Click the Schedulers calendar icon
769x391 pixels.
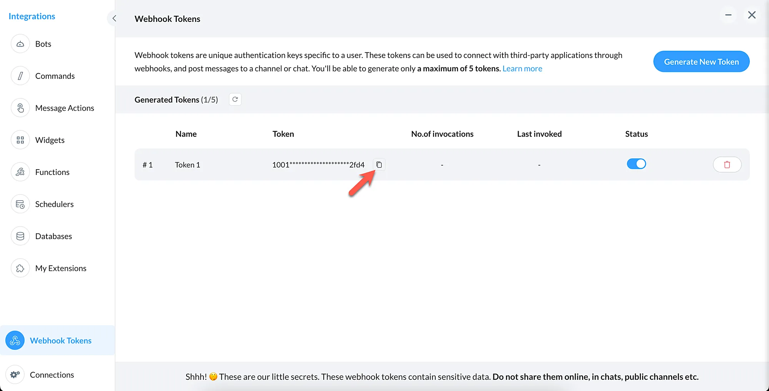click(20, 204)
